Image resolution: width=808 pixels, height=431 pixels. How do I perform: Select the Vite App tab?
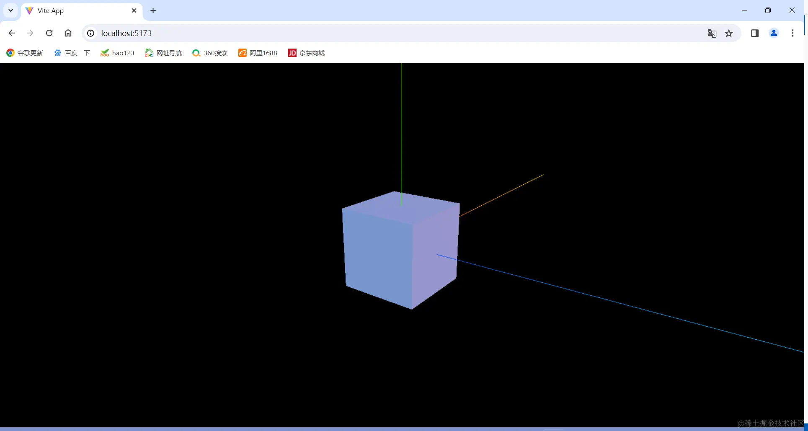[82, 11]
